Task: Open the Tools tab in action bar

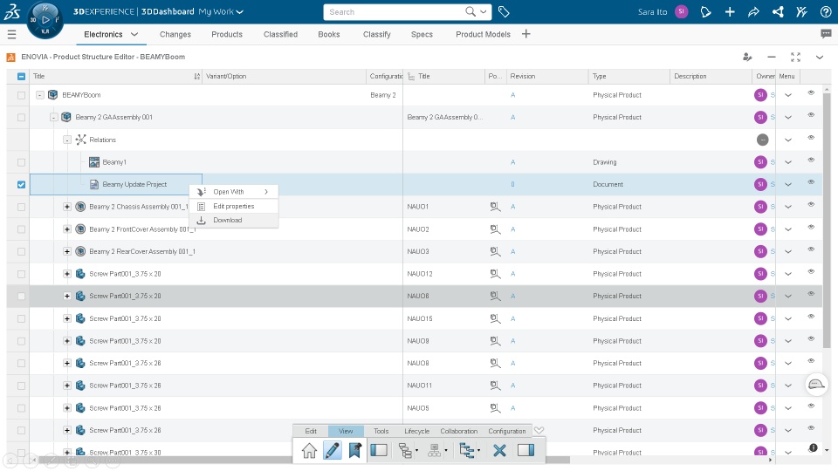Action: pos(381,431)
